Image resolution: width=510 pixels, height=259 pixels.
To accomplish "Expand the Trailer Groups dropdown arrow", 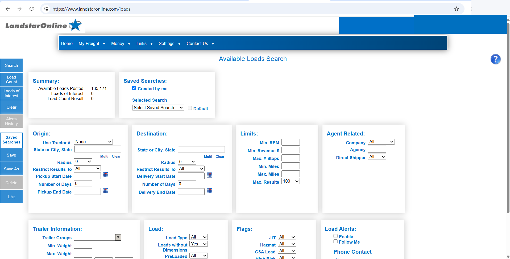I will 118,237.
